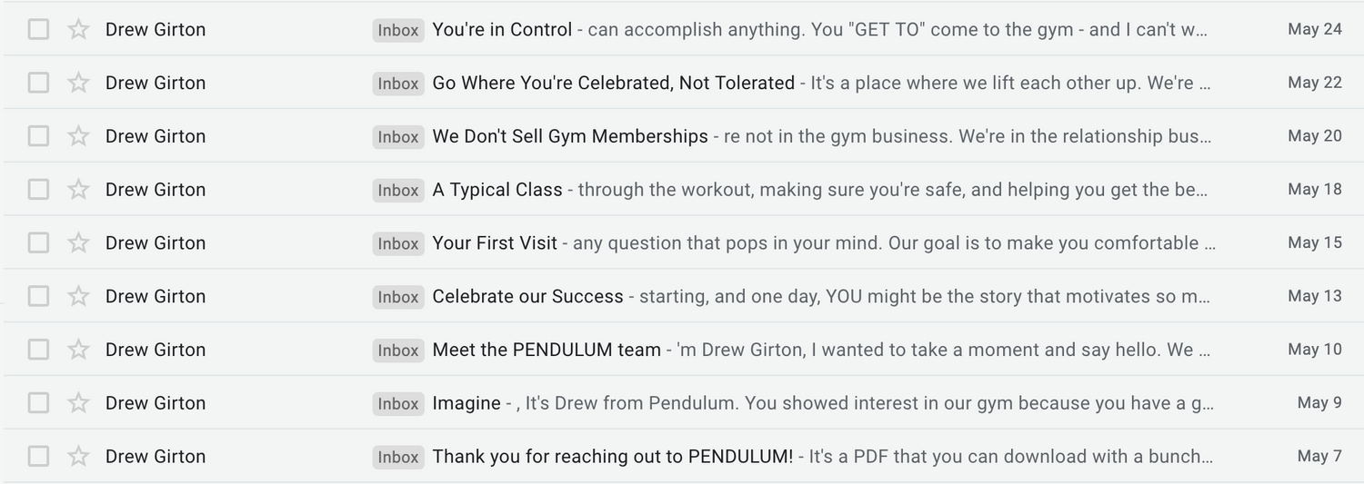Screen dimensions: 1364x484
Task: Select checkbox beside "Celebrate our Success" email
Action: 38,297
